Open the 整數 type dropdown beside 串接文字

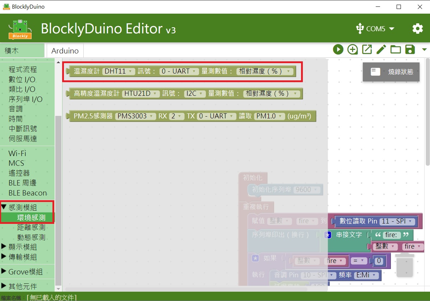click(x=385, y=246)
